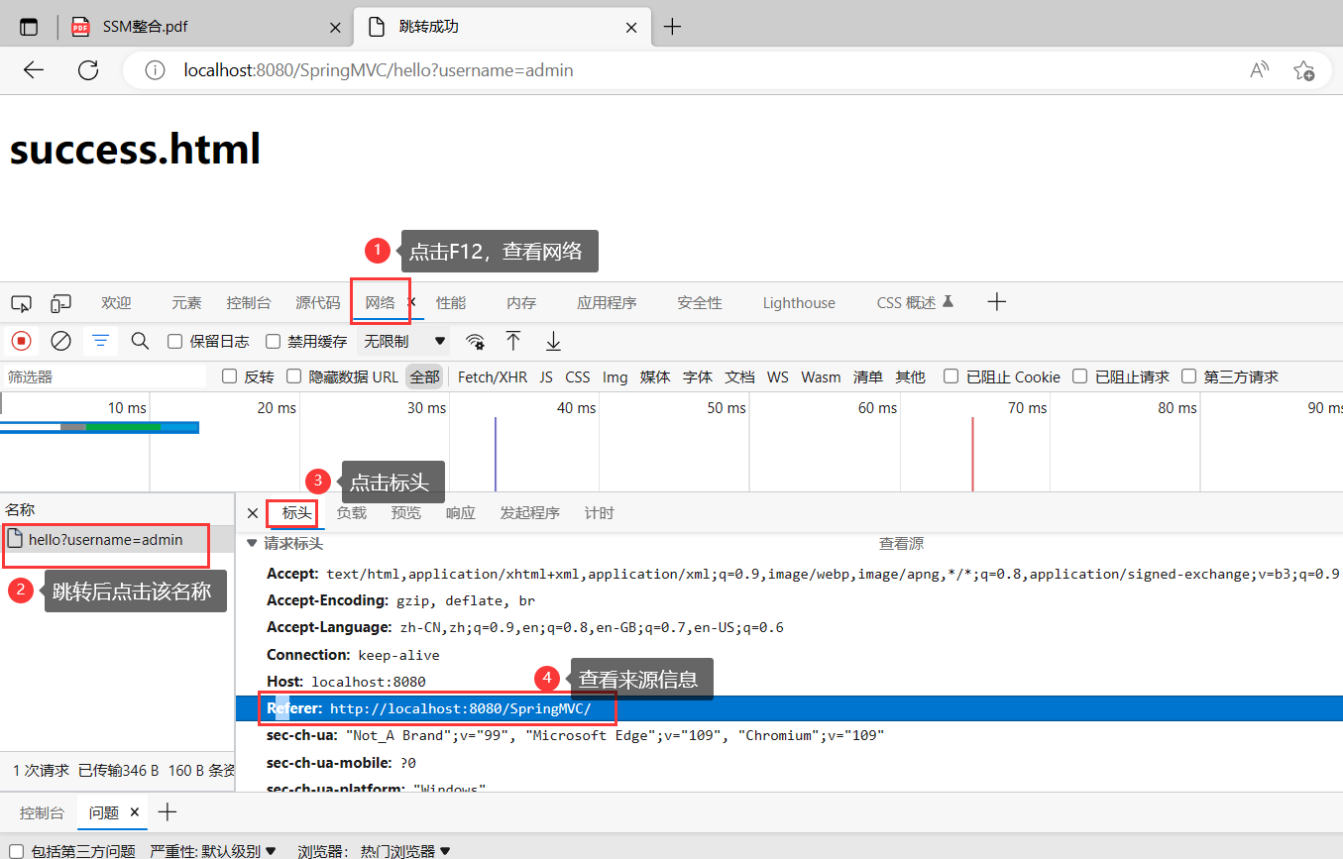Add more DevTools tools plus icon
Image resolution: width=1343 pixels, height=859 pixels.
click(997, 302)
